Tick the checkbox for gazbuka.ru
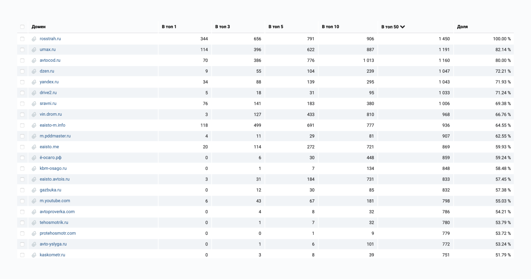 [22, 190]
